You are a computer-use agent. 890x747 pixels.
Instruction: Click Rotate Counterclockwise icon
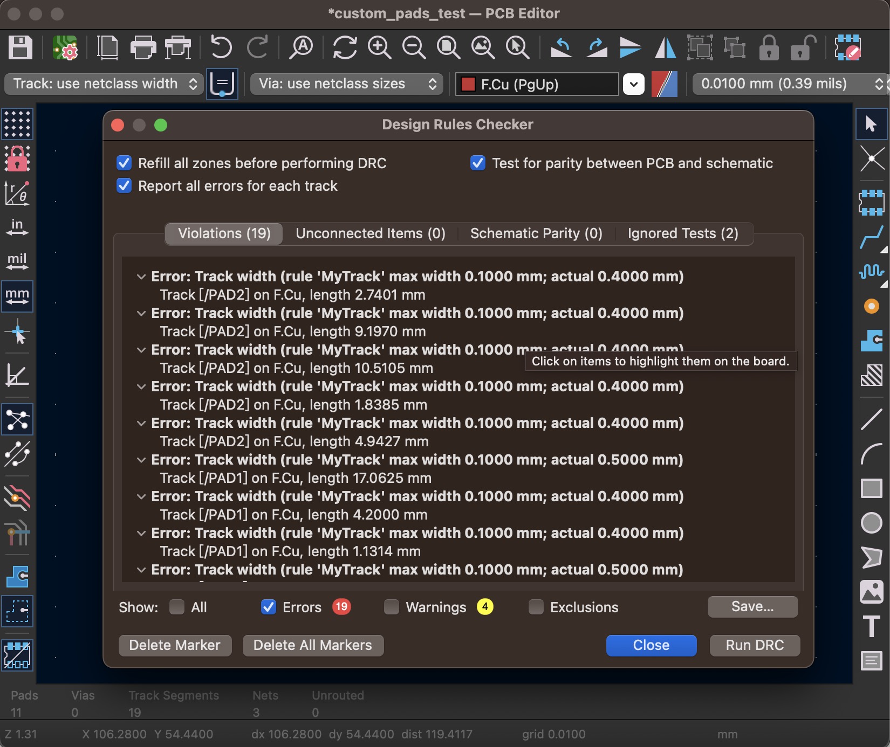(x=561, y=47)
